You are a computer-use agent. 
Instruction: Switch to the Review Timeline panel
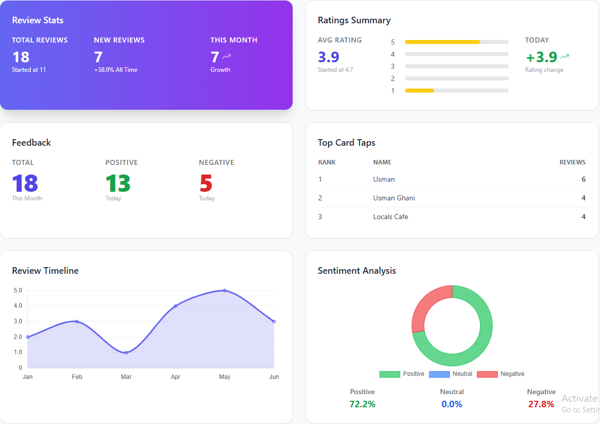coord(46,271)
